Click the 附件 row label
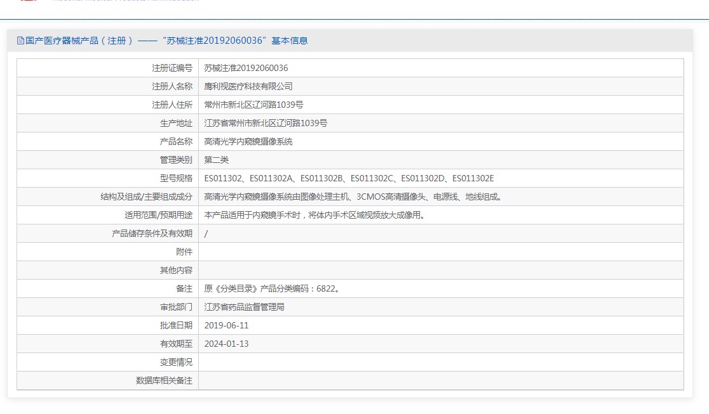 point(184,252)
